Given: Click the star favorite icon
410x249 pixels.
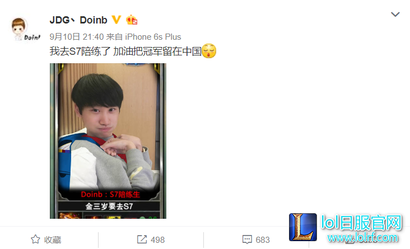Looking at the screenshot, I should click(35, 239).
